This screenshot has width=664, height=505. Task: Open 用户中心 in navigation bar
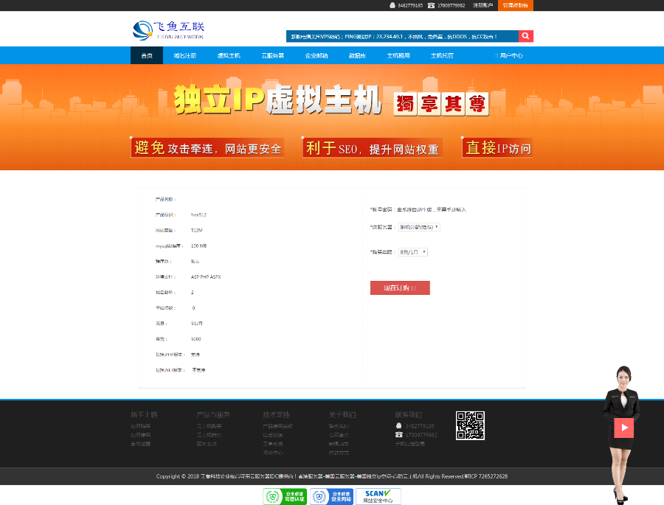click(508, 55)
